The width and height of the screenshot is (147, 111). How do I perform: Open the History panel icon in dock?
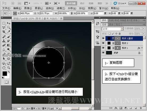[97, 23]
